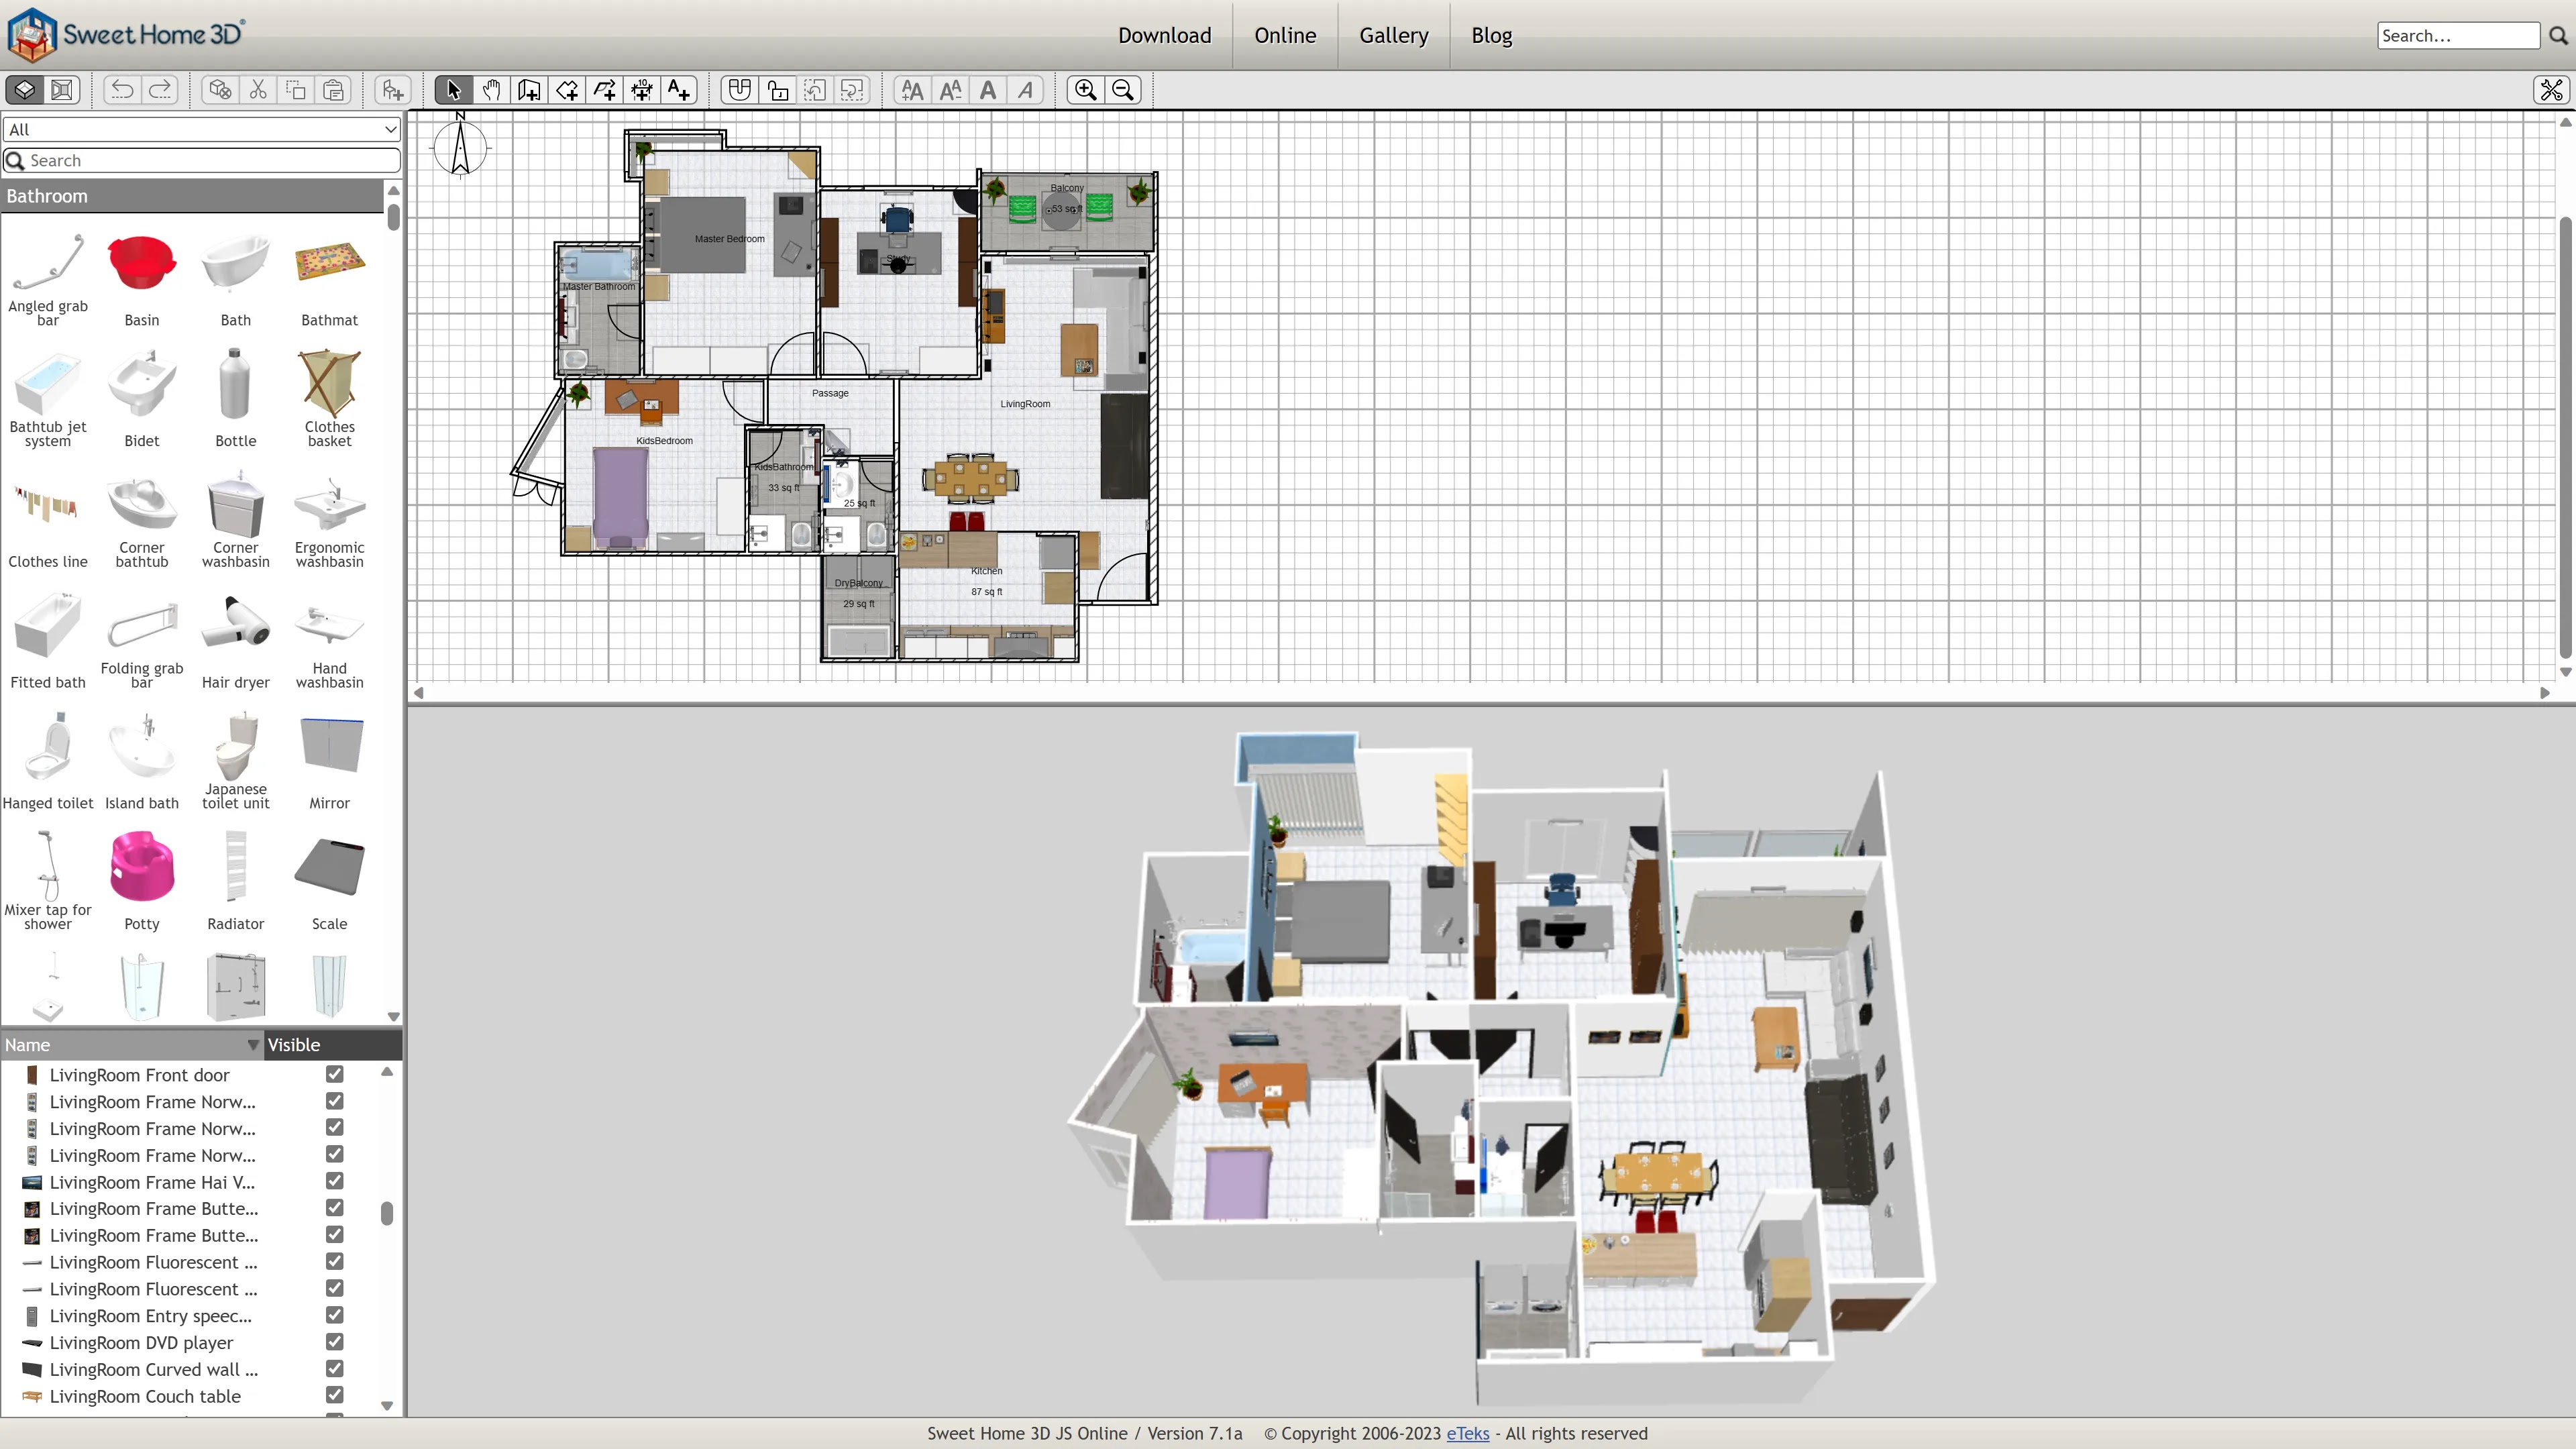
Task: Open the All furniture category dropdown
Action: coord(202,129)
